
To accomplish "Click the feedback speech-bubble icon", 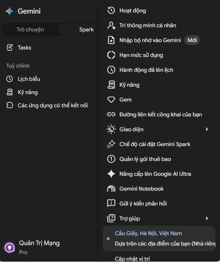I will (x=111, y=203).
